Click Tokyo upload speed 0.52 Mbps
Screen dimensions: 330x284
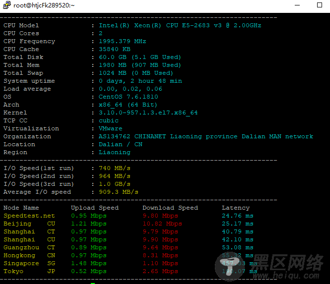point(89,272)
